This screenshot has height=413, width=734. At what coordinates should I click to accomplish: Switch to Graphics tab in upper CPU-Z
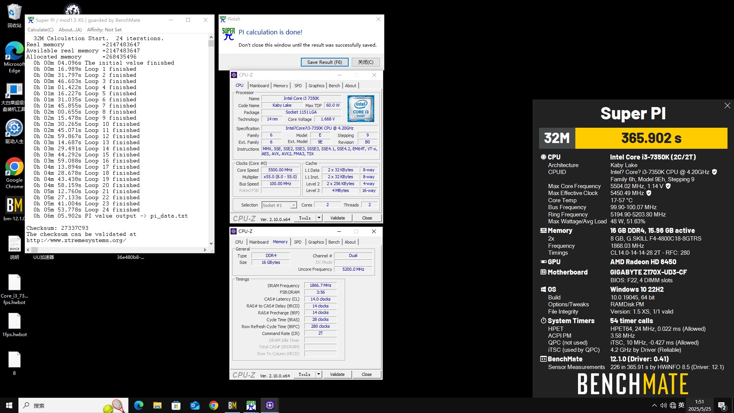click(317, 86)
